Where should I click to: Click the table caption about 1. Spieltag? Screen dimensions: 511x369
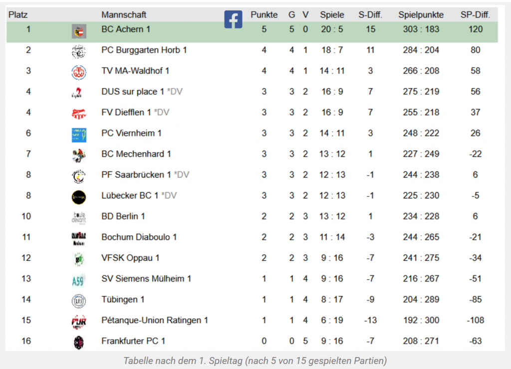click(255, 361)
